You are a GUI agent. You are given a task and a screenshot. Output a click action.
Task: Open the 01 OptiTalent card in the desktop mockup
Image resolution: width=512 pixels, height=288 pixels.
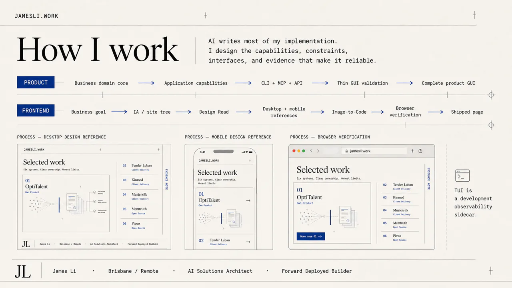coord(66,203)
